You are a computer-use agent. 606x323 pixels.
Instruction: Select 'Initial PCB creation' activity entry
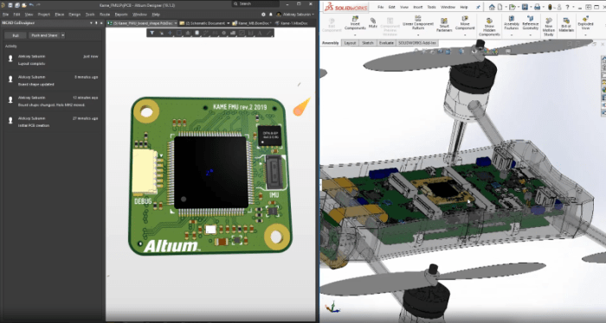(x=52, y=122)
